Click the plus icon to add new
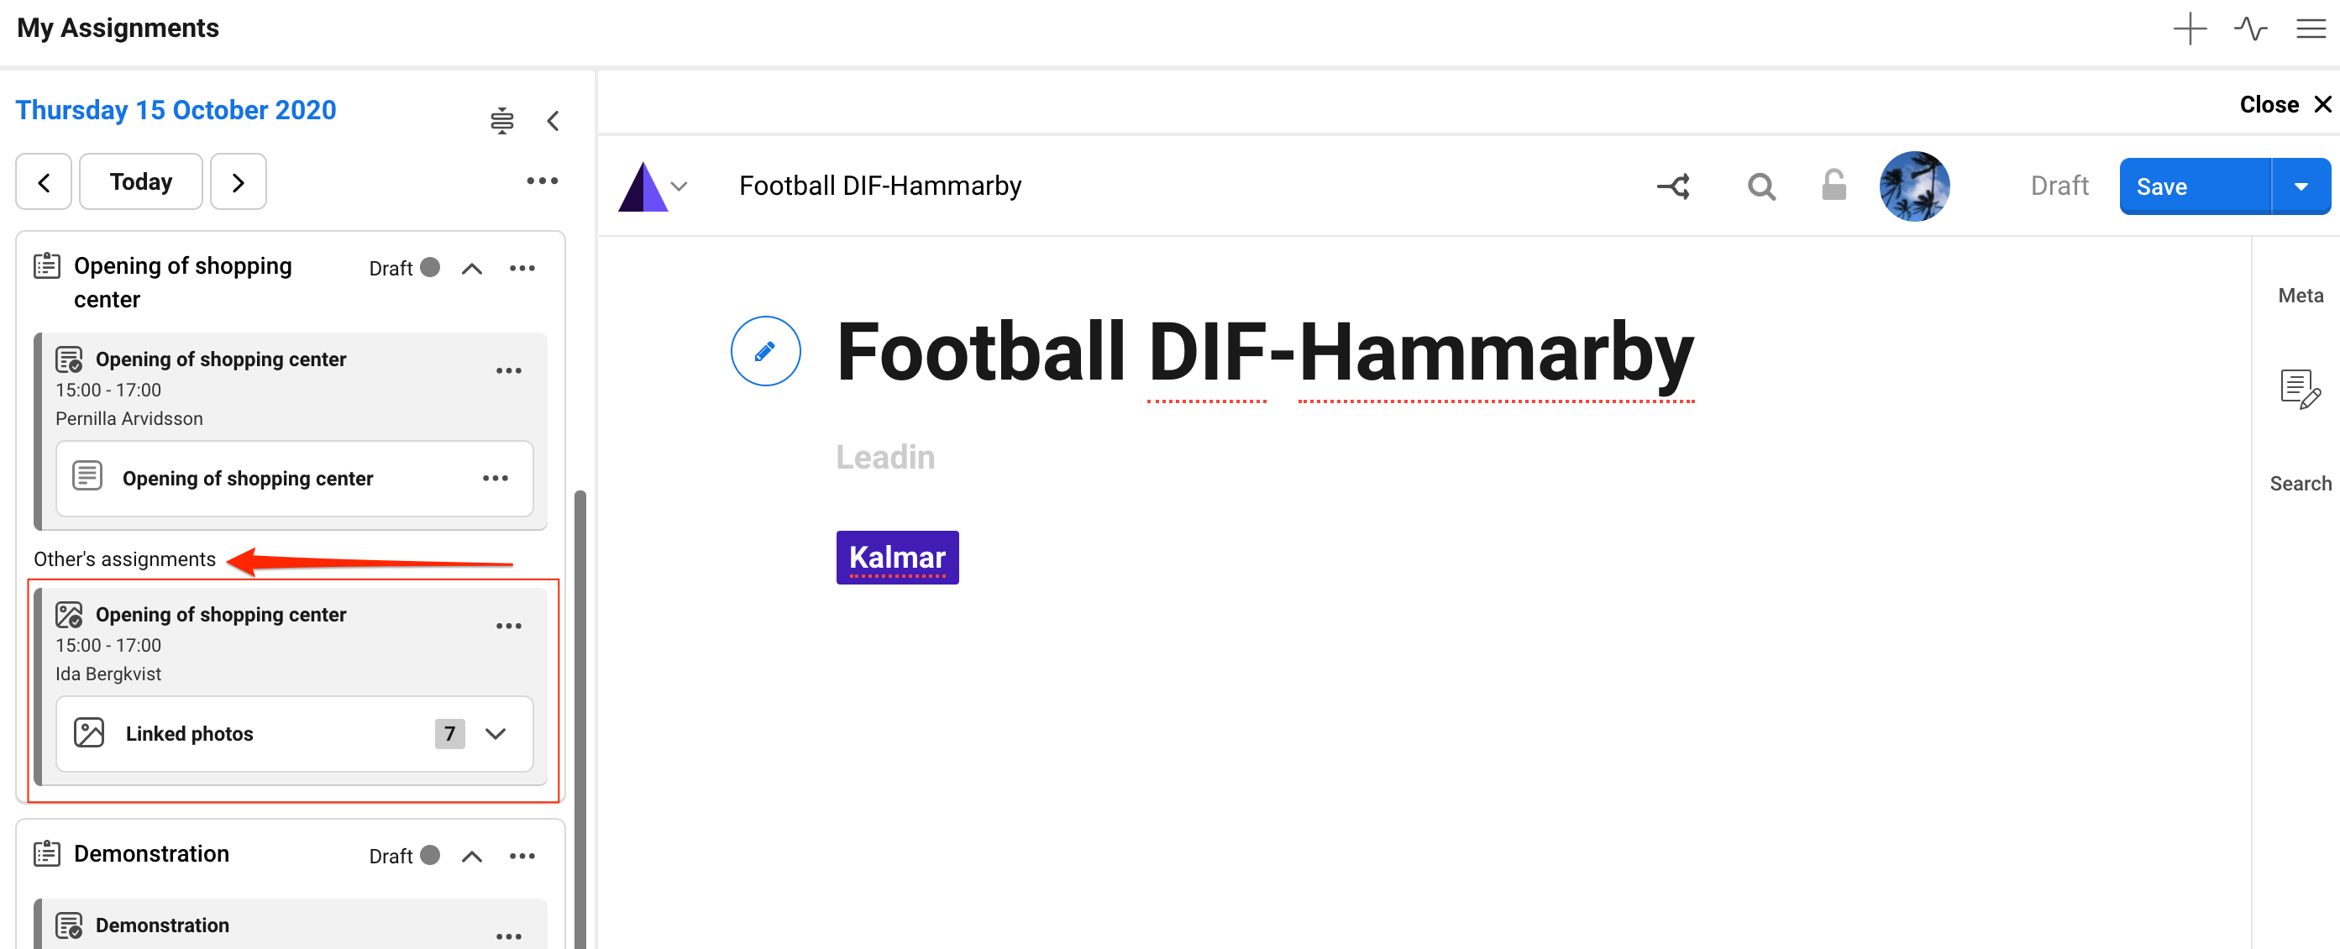2340x949 pixels. [2189, 29]
